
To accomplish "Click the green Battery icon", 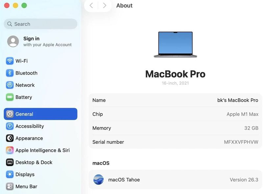I will [10, 97].
